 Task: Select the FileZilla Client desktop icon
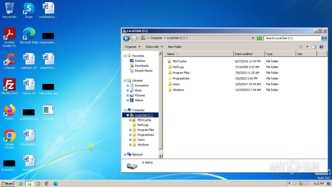(x=9, y=87)
